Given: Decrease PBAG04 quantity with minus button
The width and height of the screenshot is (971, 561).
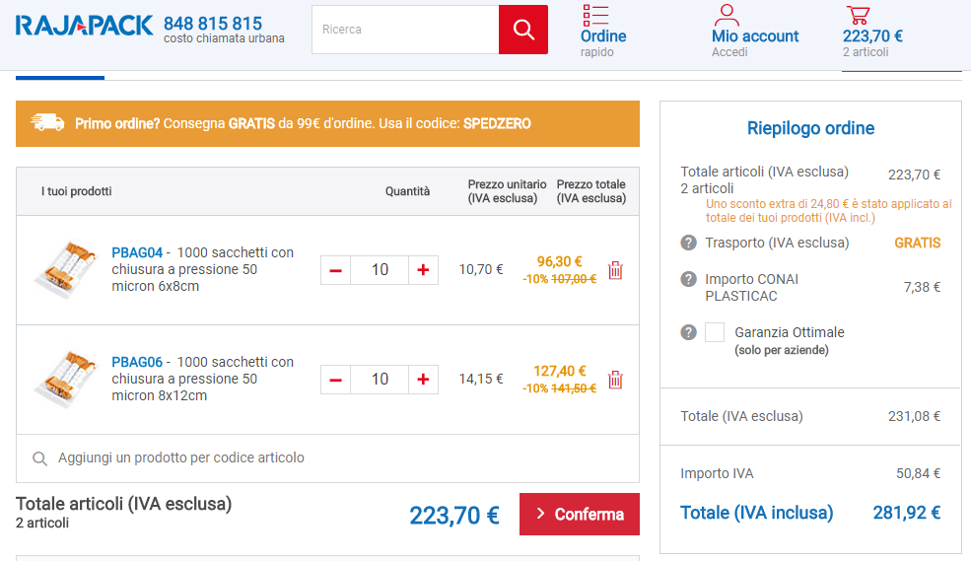Looking at the screenshot, I should 335,270.
